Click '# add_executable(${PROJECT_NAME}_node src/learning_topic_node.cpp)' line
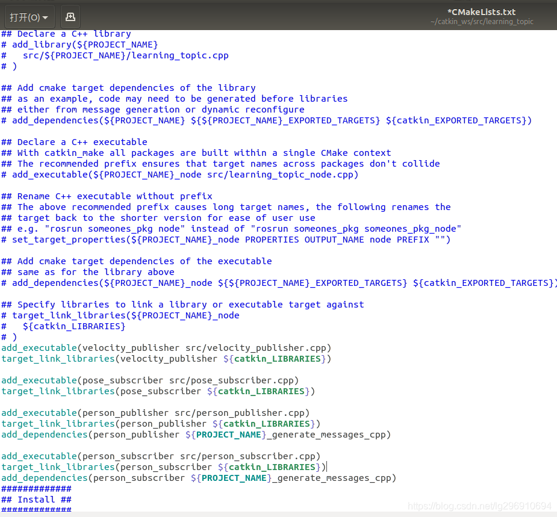Screen dimensions: 557x517 tap(180, 175)
